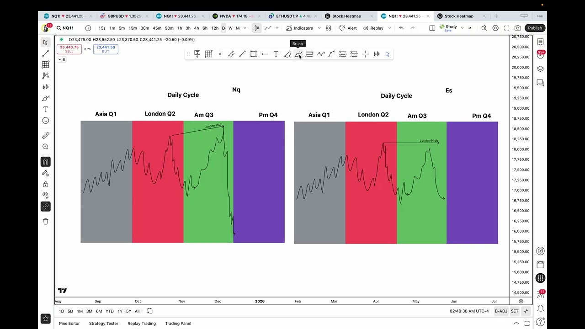Image resolution: width=585 pixels, height=329 pixels.
Task: Select the Ruler measure tool in left sidebar
Action: [x=45, y=135]
